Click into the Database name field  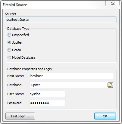tap(68, 85)
